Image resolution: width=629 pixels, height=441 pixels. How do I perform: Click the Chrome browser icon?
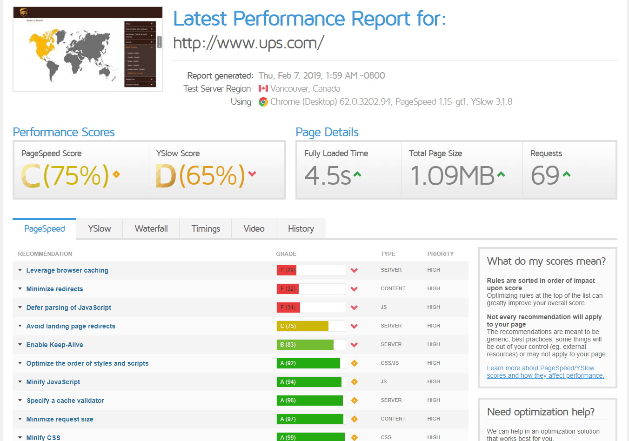pos(263,102)
